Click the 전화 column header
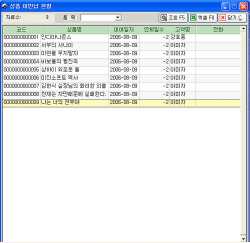The image size is (250, 243). click(x=218, y=29)
